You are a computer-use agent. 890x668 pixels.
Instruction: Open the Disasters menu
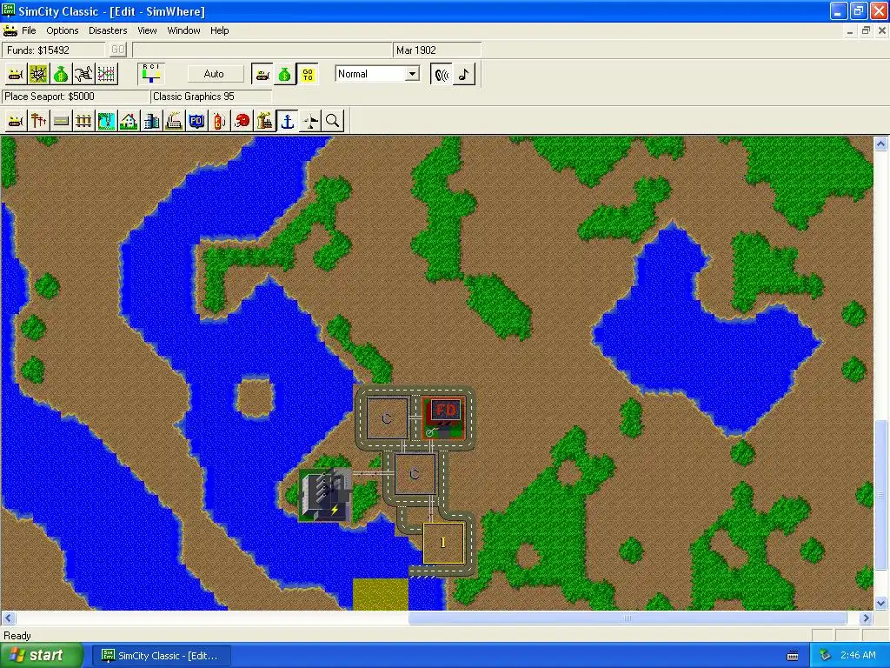click(x=108, y=30)
